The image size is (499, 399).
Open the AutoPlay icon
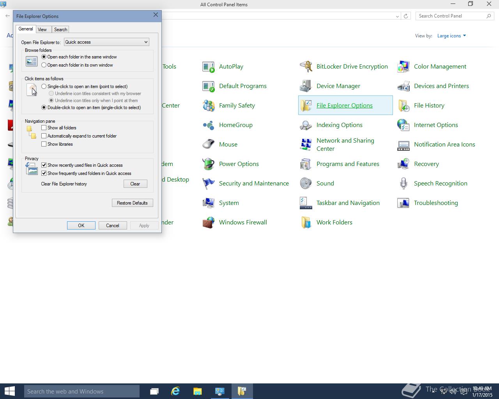click(x=209, y=67)
